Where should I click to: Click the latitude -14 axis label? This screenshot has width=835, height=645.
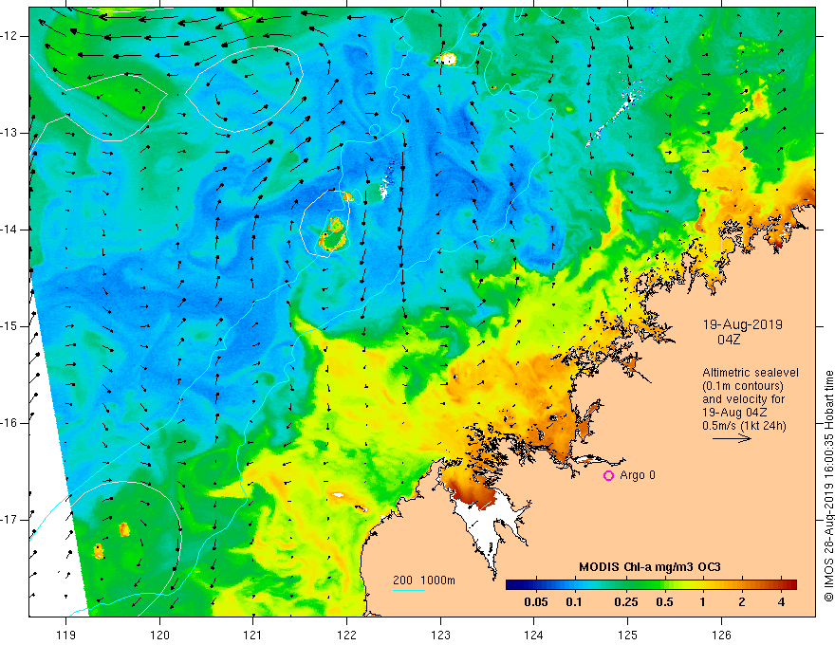tap(9, 230)
